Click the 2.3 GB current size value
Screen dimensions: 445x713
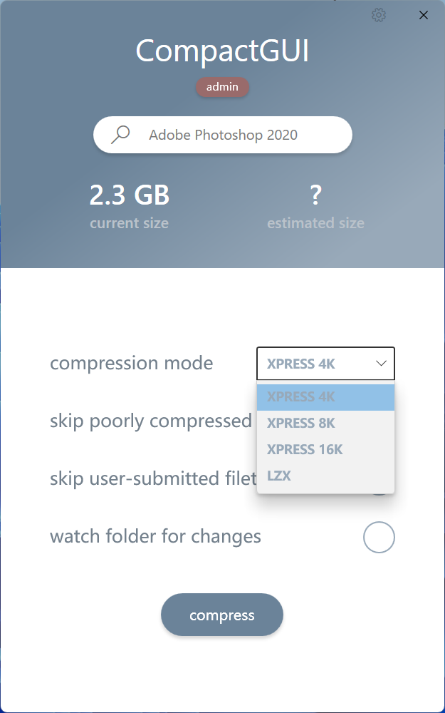coord(130,195)
